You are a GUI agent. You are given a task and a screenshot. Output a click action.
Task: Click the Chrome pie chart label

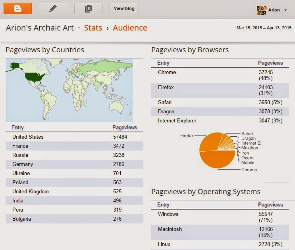coord(249,170)
